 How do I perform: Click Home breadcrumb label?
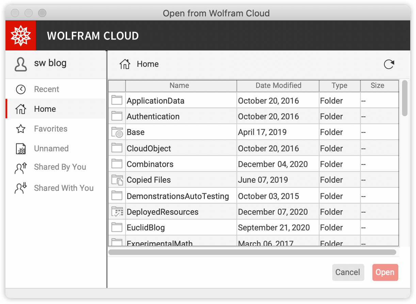click(148, 64)
